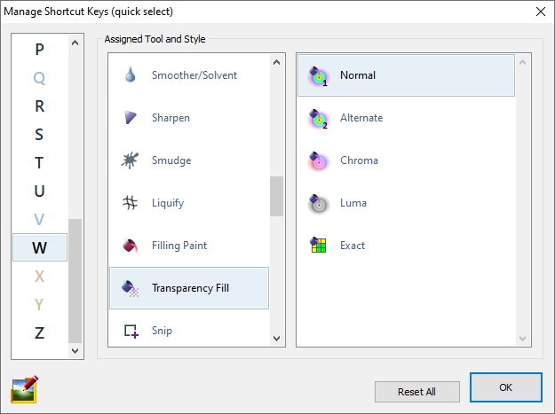Click the style list scroll-down arrow
Screen dimensions: 555x414
click(x=522, y=339)
